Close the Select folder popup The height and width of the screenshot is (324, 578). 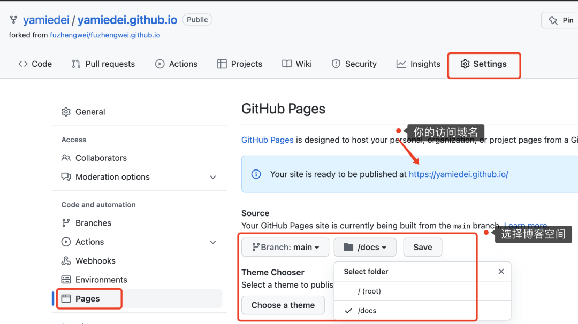(x=501, y=272)
